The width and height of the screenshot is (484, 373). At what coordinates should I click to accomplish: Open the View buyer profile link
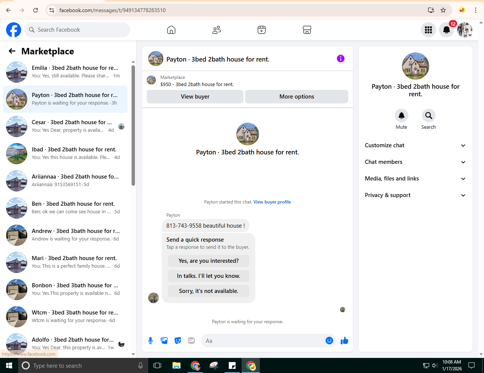coord(272,202)
